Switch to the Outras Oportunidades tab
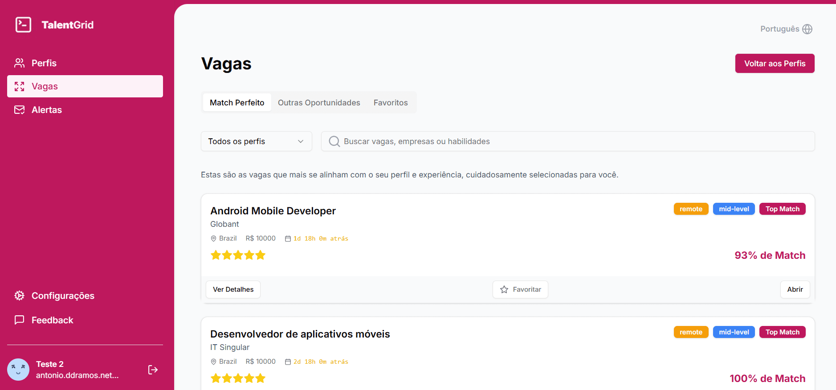This screenshot has width=836, height=390. [319, 103]
